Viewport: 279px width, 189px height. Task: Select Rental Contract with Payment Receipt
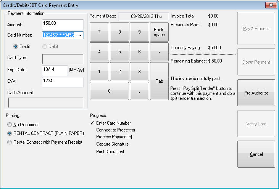click(x=10, y=142)
